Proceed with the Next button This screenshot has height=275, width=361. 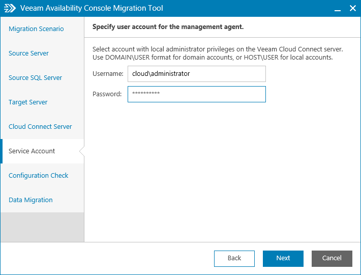(283, 258)
